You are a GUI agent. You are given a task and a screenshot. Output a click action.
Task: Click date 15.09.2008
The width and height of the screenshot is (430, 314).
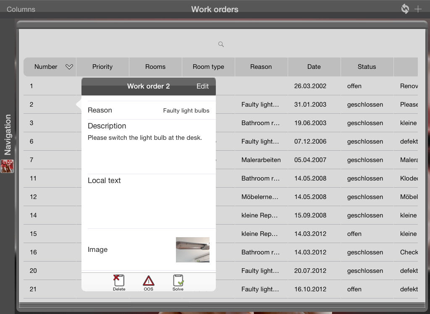(310, 215)
